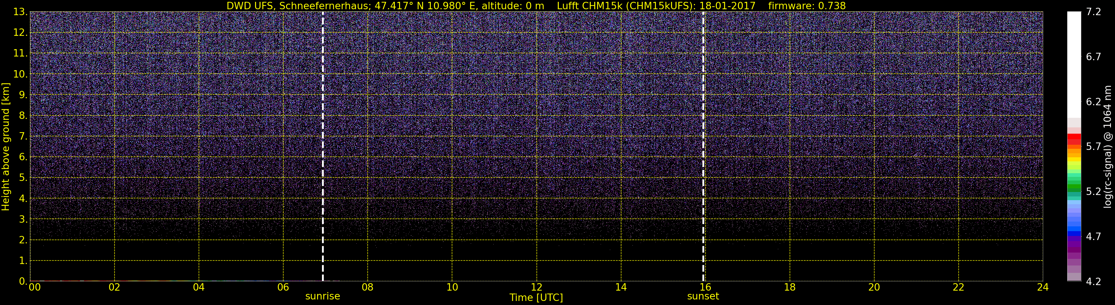Image resolution: width=1115 pixels, height=305 pixels.
Task: Click the "log(rc-signal) @ 1064 nm" colorbar label
Action: pyautogui.click(x=1108, y=147)
